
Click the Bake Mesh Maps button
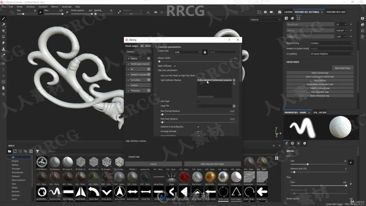tap(343, 68)
